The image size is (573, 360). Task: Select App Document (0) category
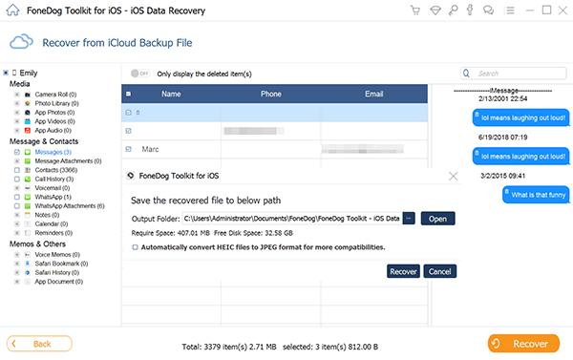pyautogui.click(x=59, y=282)
